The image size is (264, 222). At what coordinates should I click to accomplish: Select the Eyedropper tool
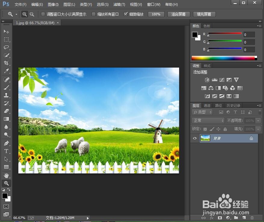[6, 71]
